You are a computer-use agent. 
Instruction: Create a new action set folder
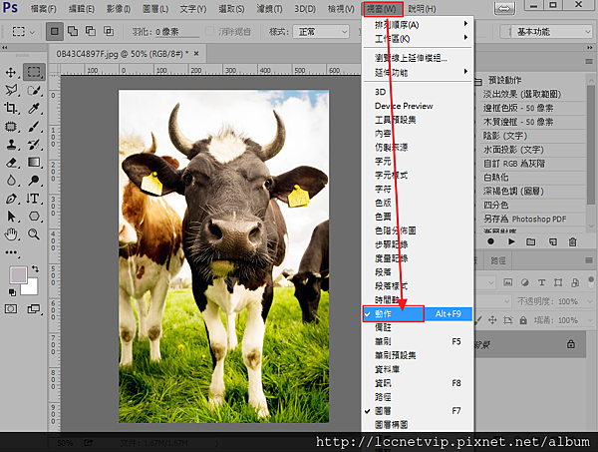click(531, 241)
